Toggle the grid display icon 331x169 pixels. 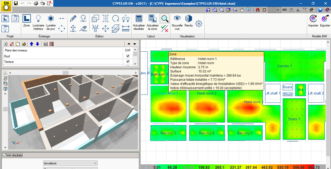[x=271, y=10]
